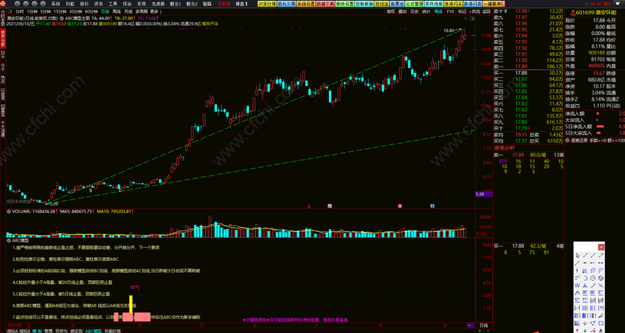Image resolution: width=625 pixels, height=333 pixels.
Task: Click the yellow bar in ABC模型 indicator
Action: pos(130,304)
